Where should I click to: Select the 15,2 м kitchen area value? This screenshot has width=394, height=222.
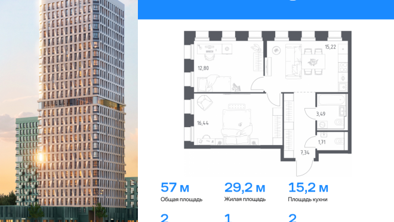308,187
